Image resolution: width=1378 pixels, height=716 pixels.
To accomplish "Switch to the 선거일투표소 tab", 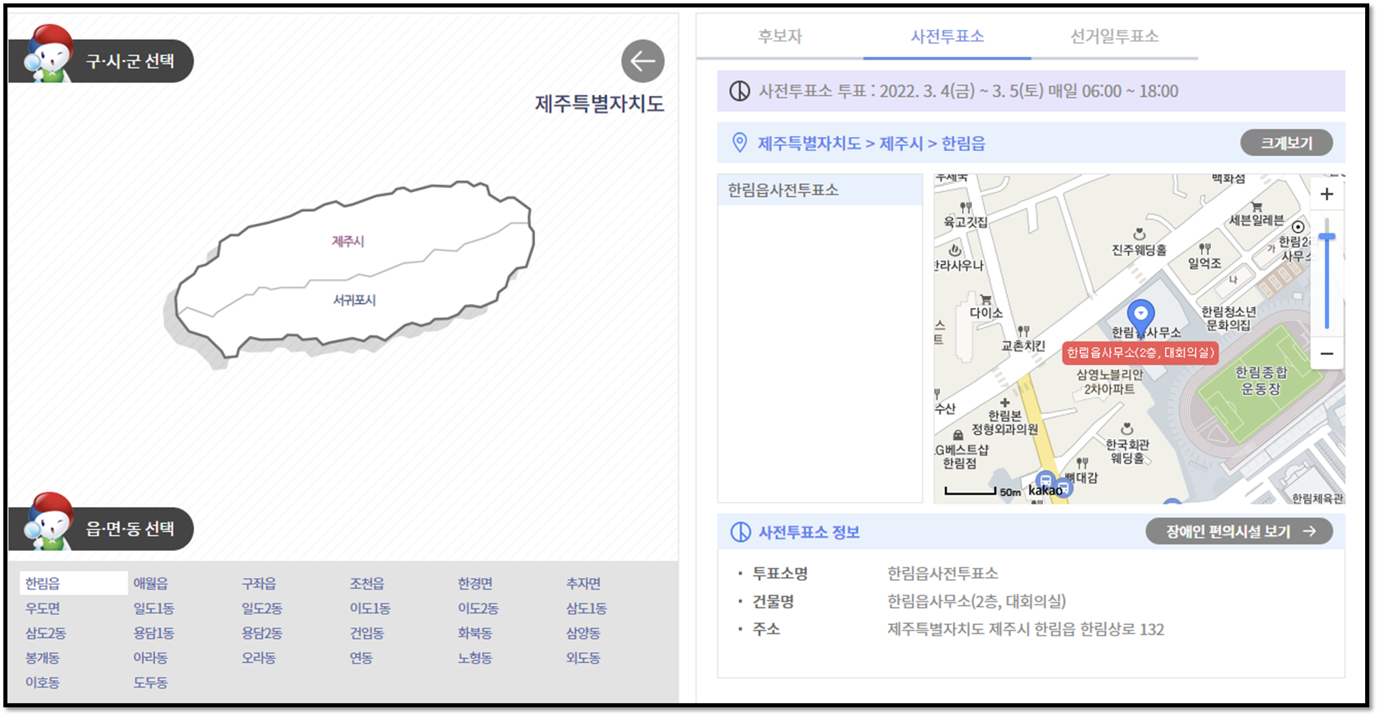I will pos(1113,37).
